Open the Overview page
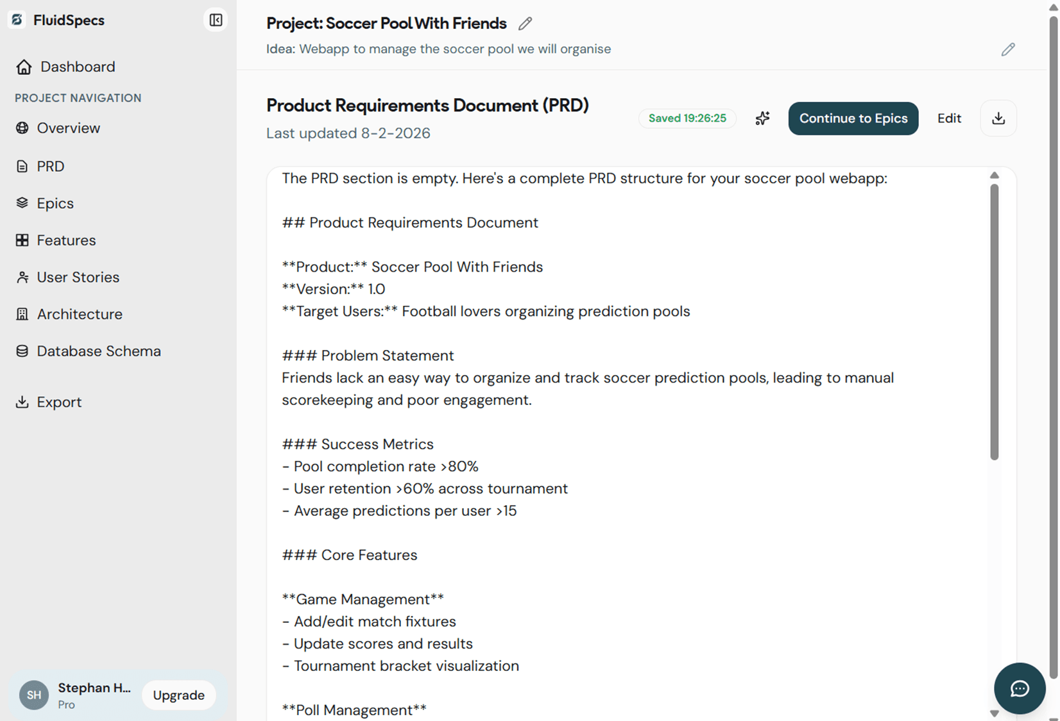This screenshot has height=721, width=1060. [68, 128]
